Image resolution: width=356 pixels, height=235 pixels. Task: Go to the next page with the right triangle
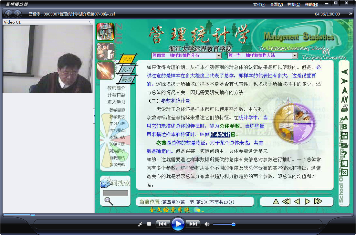308,201
